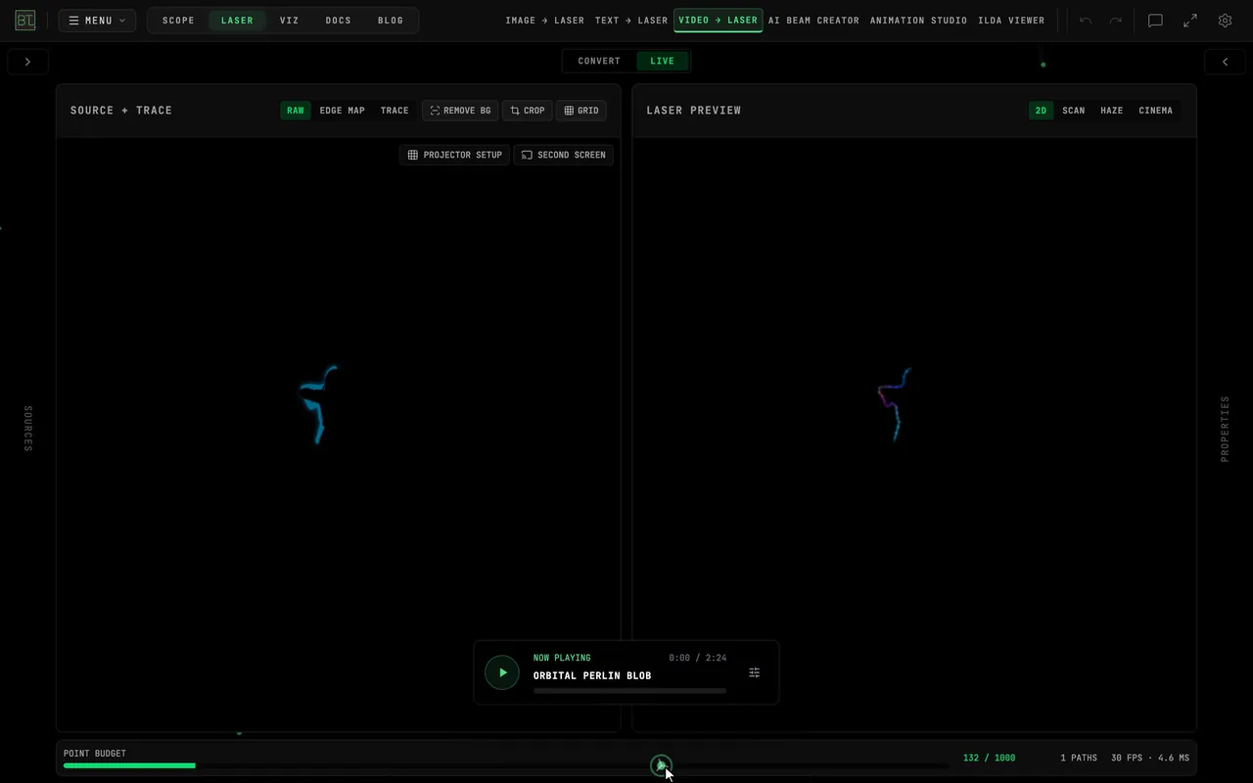Select EDGE MAP source view
The height and width of the screenshot is (783, 1253).
(342, 111)
